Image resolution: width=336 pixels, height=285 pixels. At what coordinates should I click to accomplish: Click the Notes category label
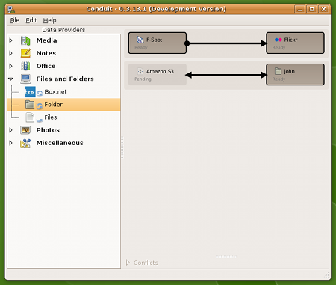click(46, 53)
